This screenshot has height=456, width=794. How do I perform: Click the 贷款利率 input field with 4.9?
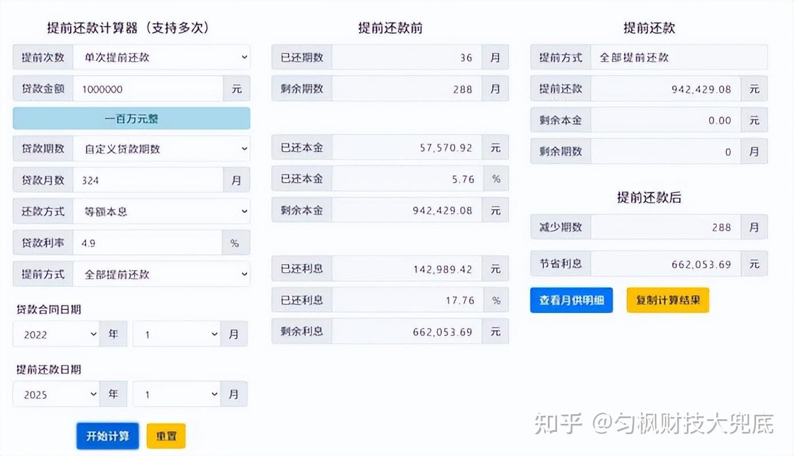[x=147, y=243]
